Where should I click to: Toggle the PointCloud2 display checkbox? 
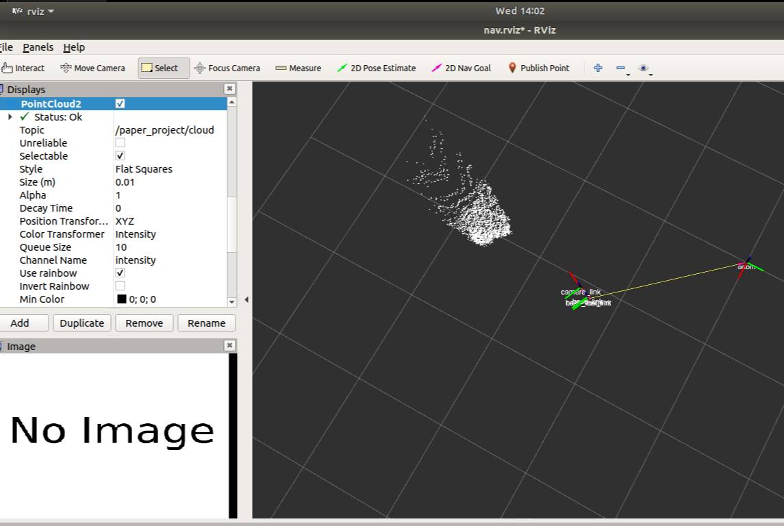120,103
